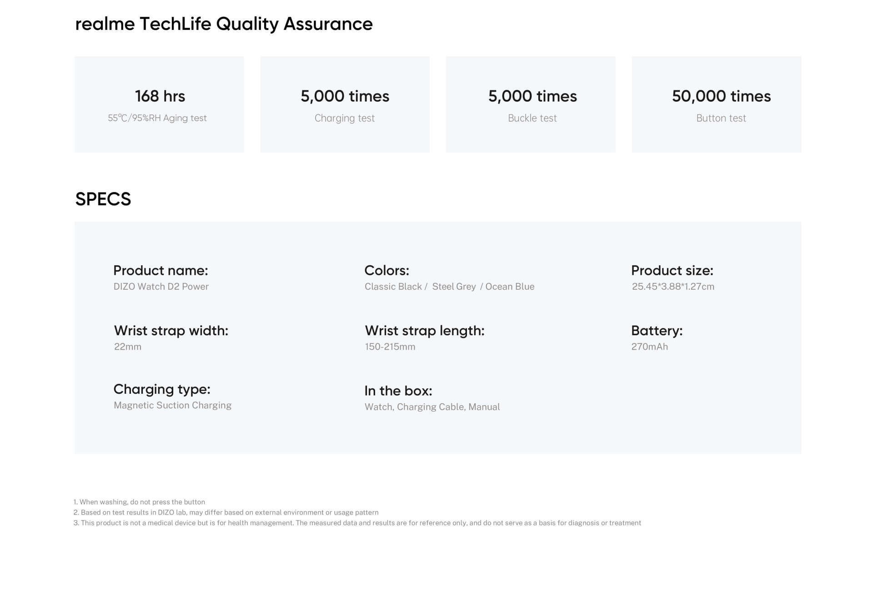This screenshot has width=873, height=594.
Task: Click the Battery 270mAh value
Action: pyautogui.click(x=650, y=347)
